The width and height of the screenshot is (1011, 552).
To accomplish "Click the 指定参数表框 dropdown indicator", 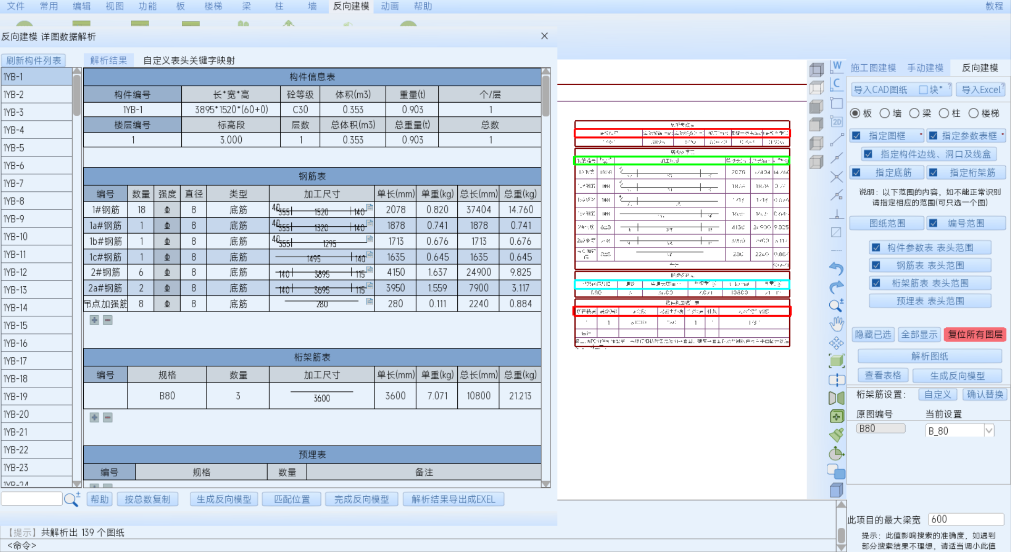I will pyautogui.click(x=1002, y=135).
